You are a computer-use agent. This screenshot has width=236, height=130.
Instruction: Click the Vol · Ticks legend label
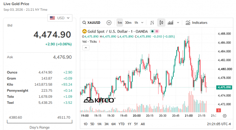(89, 42)
